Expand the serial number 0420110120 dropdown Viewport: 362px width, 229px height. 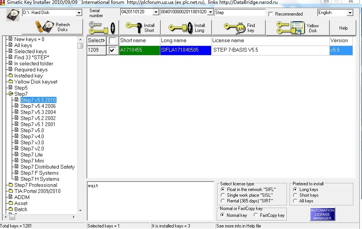[155, 13]
